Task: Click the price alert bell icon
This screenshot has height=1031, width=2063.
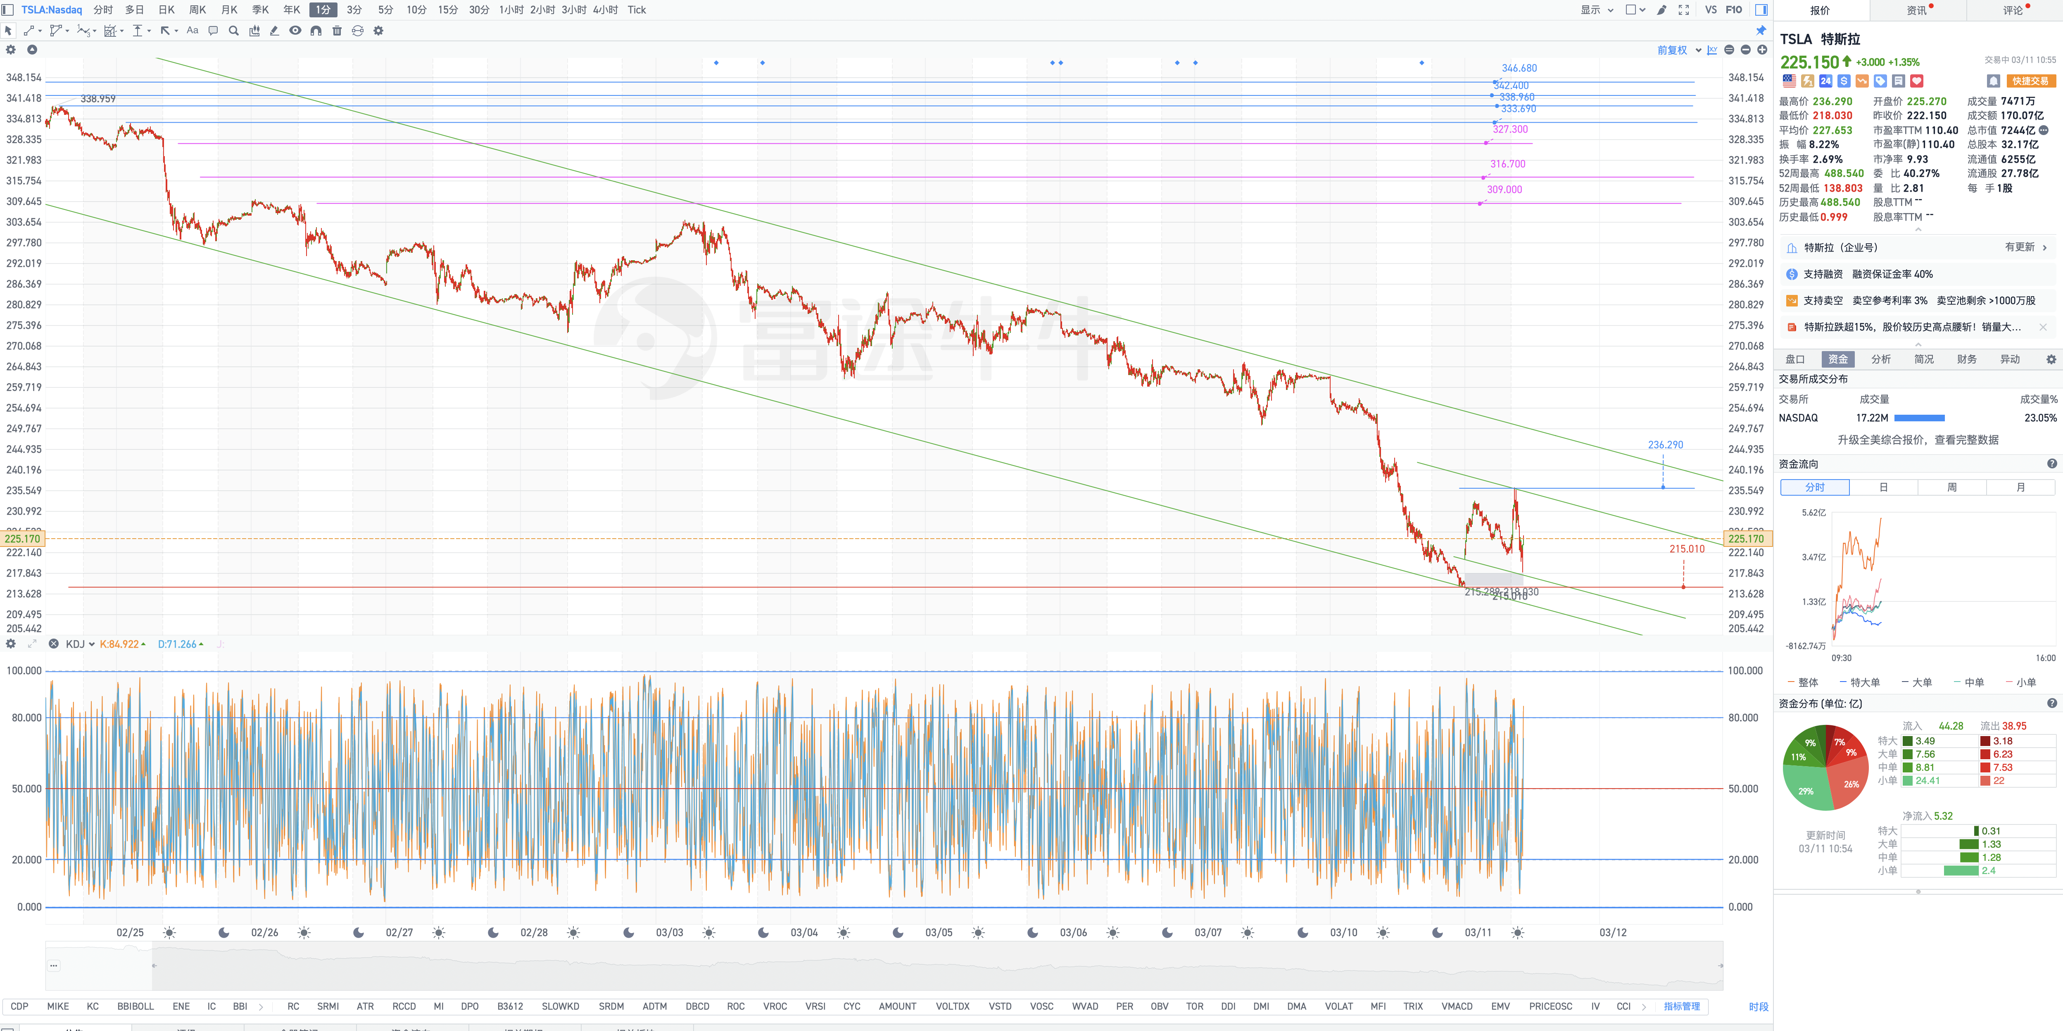Action: pyautogui.click(x=1993, y=81)
